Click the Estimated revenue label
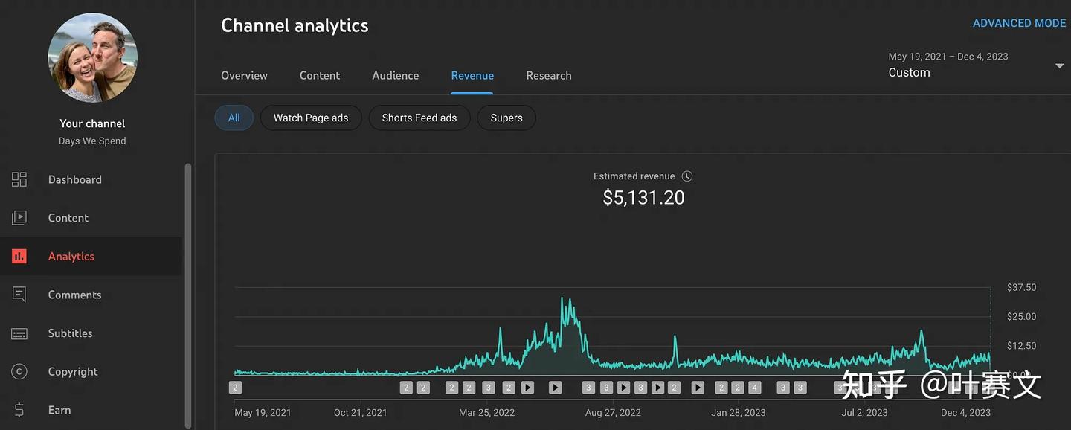Image resolution: width=1071 pixels, height=430 pixels. point(634,176)
